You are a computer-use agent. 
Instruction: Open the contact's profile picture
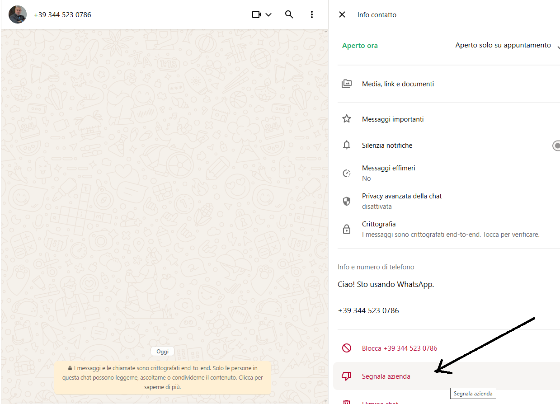(x=18, y=14)
